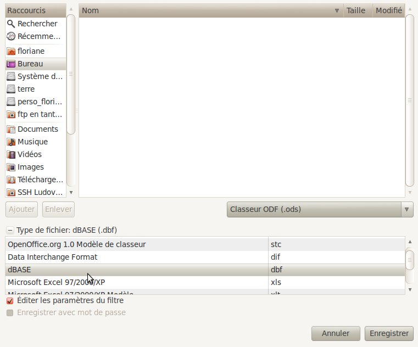Click the Enregistrer button
Image resolution: width=418 pixels, height=347 pixels.
click(389, 333)
